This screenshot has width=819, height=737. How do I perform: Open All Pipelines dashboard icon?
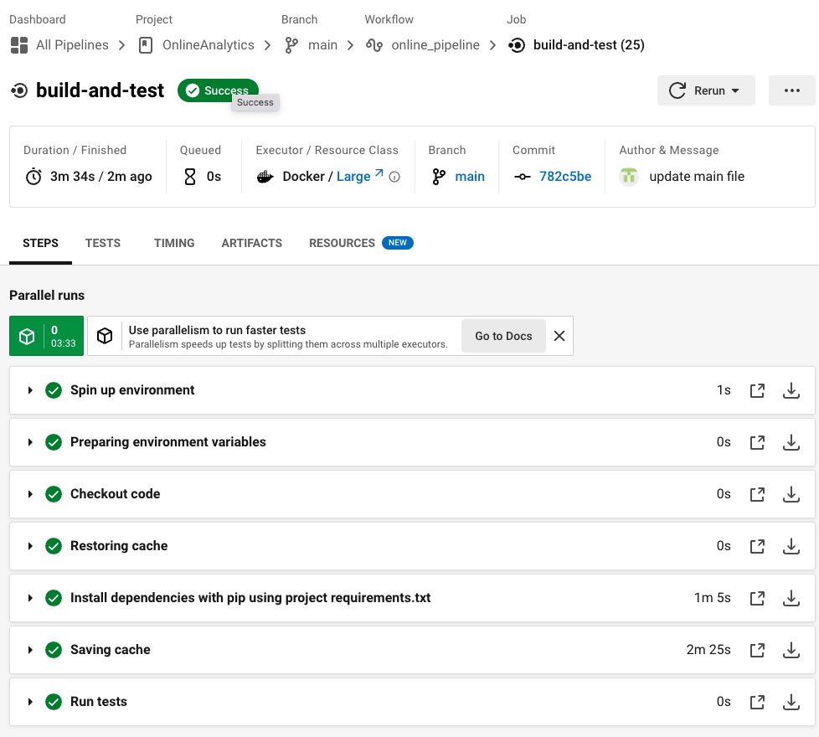(19, 45)
